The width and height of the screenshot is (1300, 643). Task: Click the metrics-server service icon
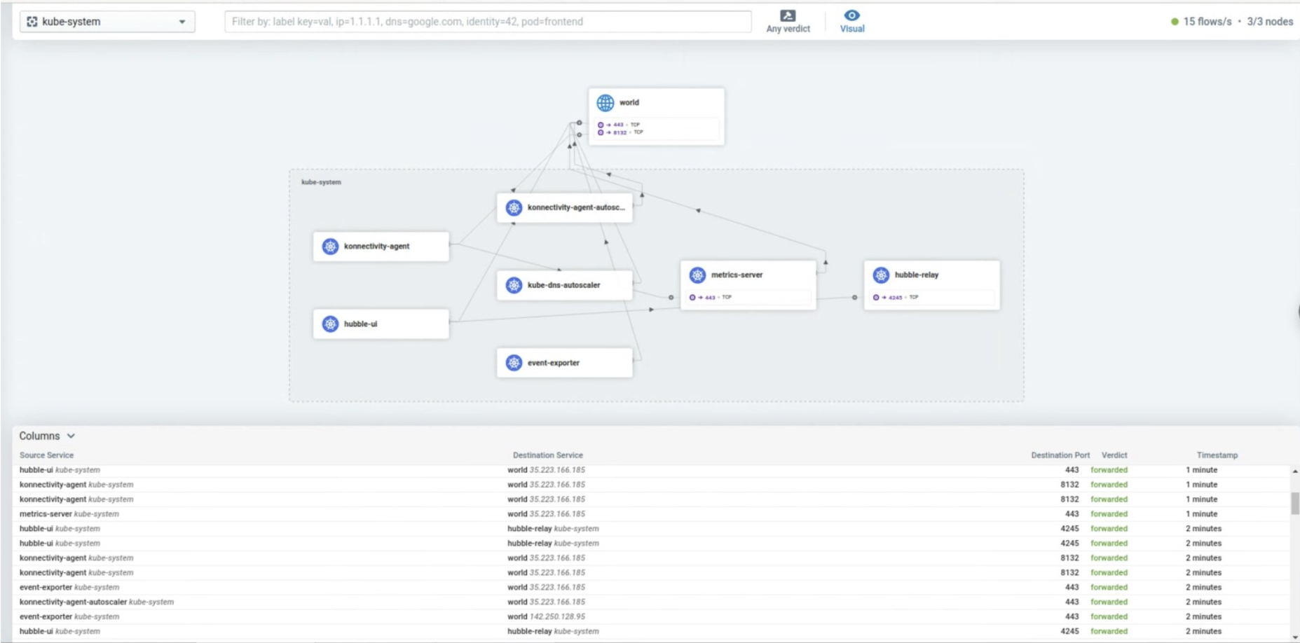tap(698, 275)
